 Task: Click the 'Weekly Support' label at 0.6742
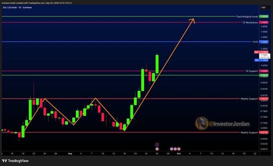click(249, 132)
